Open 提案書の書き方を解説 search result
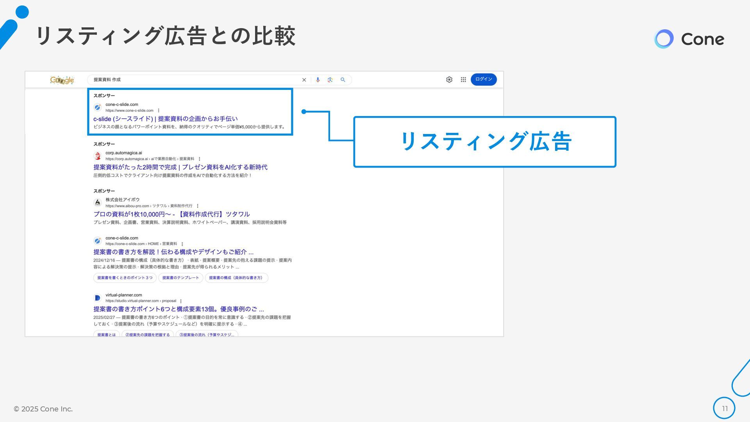This screenshot has height=422, width=750. point(173,252)
